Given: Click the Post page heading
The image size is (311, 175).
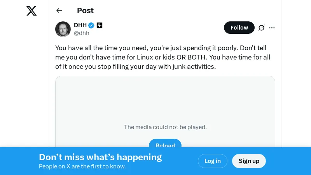Looking at the screenshot, I should tap(85, 10).
